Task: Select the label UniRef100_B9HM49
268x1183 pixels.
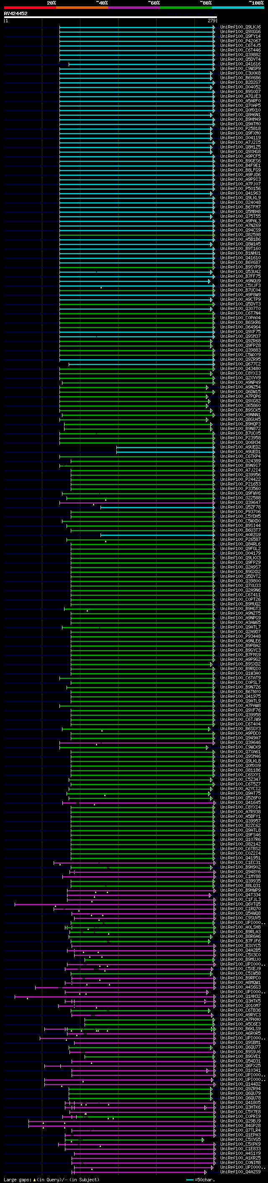Action: coord(240,120)
